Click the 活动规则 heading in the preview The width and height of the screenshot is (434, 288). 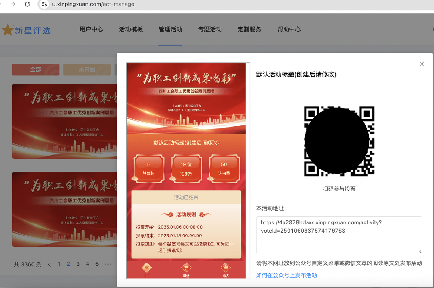point(186,214)
